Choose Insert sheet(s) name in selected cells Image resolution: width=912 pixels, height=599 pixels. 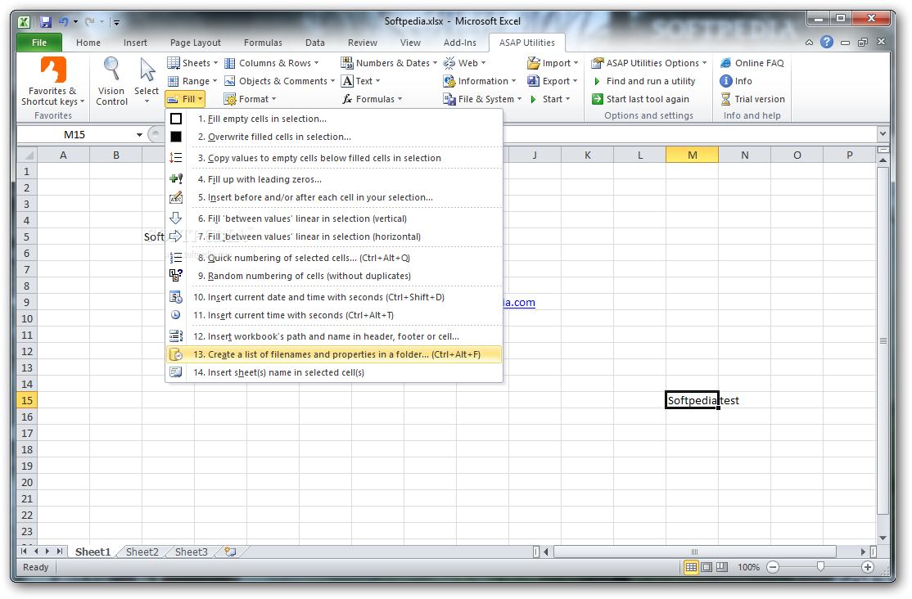pos(335,372)
